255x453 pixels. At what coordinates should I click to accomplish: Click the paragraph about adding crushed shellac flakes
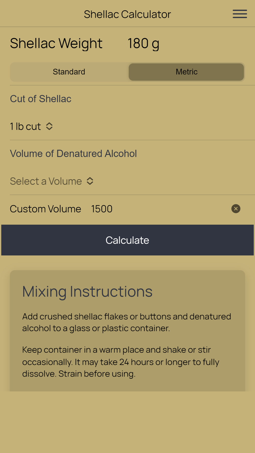[127, 322]
